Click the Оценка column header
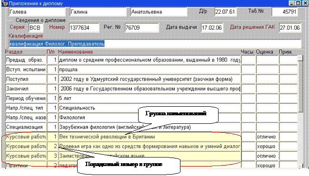Screen dimensions: 309x176 click(x=264, y=52)
